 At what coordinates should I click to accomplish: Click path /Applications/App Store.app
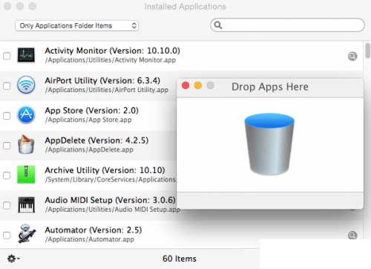(x=88, y=120)
